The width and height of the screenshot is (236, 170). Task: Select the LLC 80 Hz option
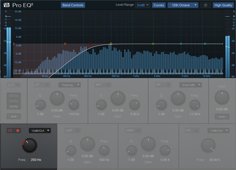tap(14, 95)
